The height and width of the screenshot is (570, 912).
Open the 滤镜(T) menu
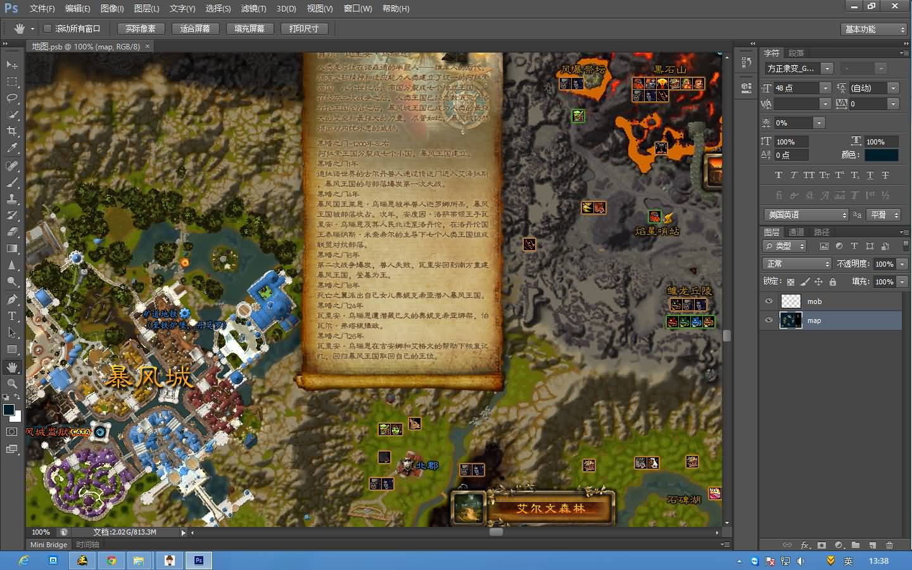(253, 8)
